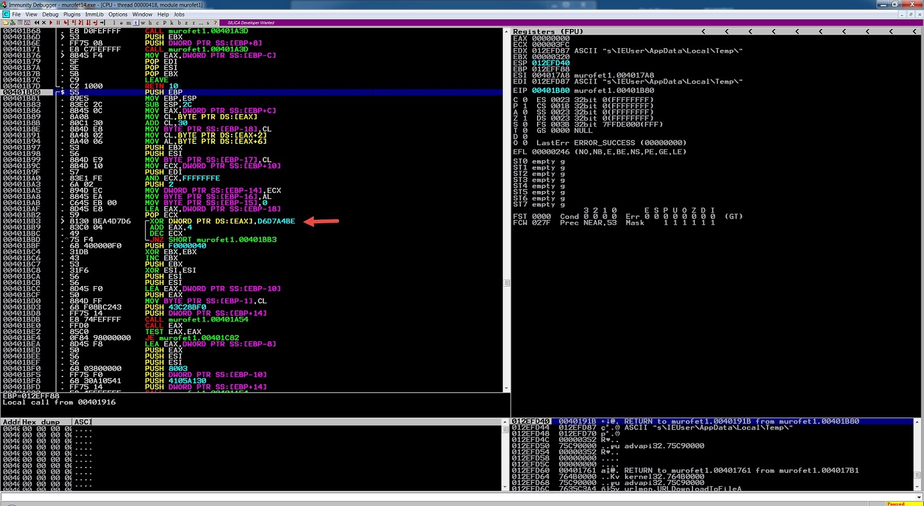Open the File menu
The height and width of the screenshot is (506, 924).
click(17, 14)
